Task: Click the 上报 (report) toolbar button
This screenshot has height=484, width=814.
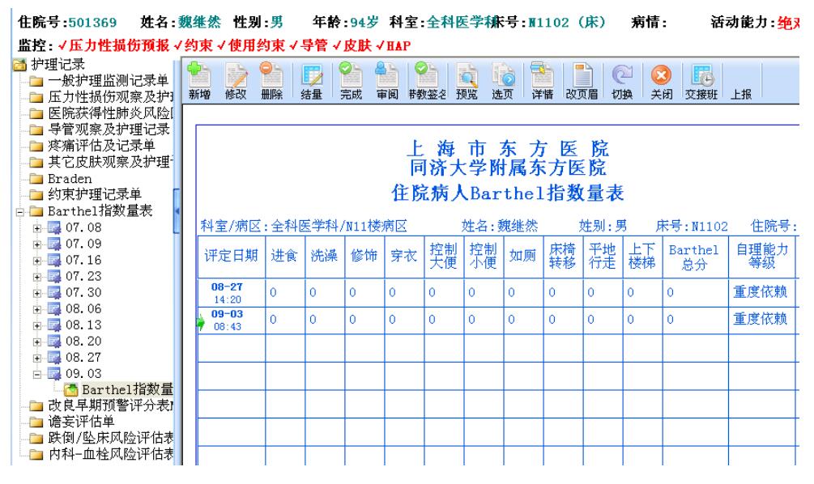Action: click(741, 94)
